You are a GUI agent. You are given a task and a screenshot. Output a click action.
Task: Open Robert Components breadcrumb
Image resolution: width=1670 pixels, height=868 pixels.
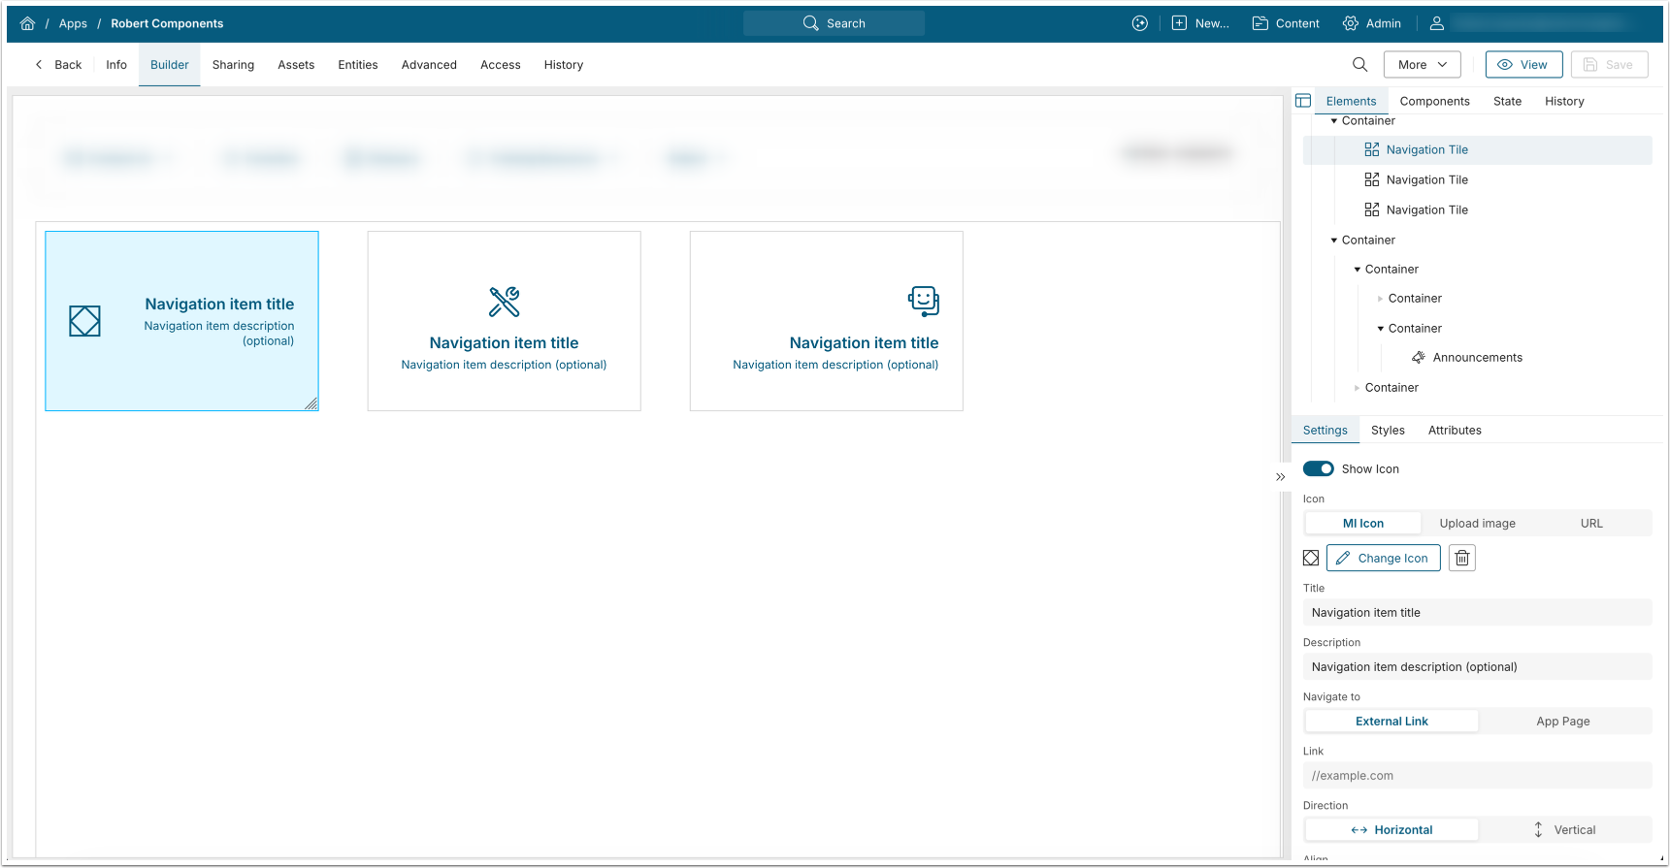click(x=167, y=23)
